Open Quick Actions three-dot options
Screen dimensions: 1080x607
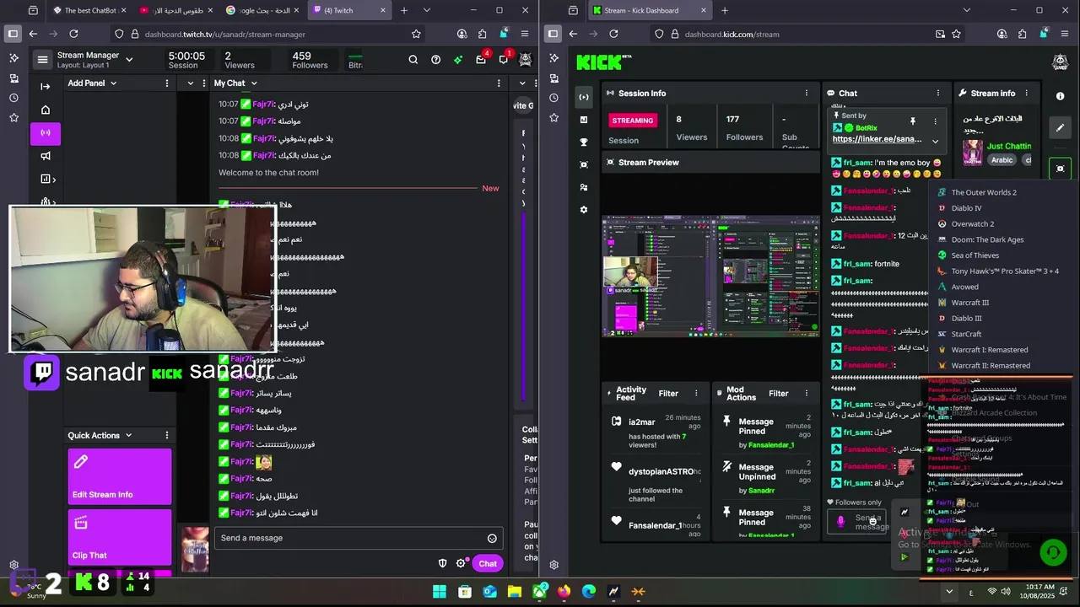point(166,435)
